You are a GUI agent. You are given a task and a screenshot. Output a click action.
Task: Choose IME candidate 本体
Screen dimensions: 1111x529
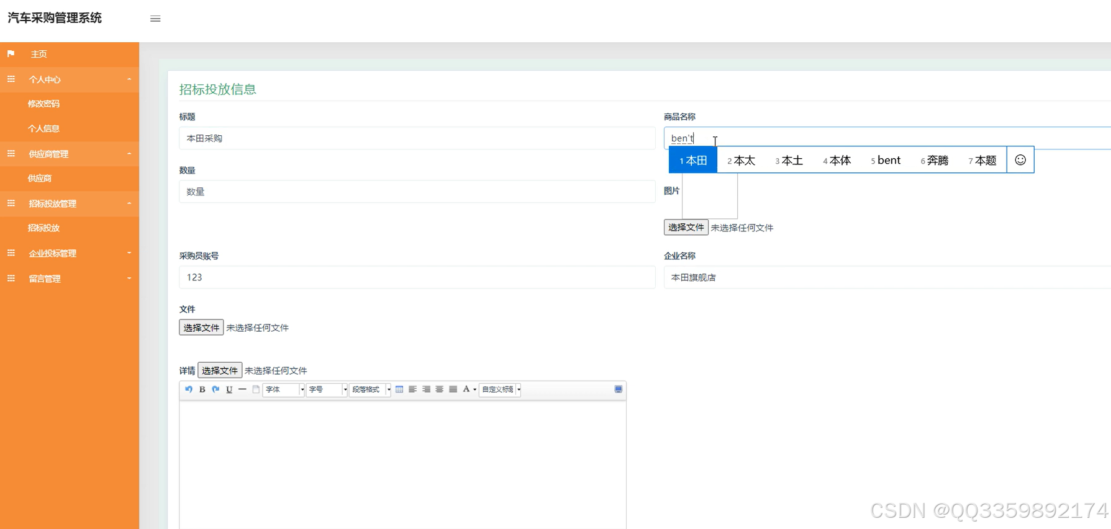[837, 160]
